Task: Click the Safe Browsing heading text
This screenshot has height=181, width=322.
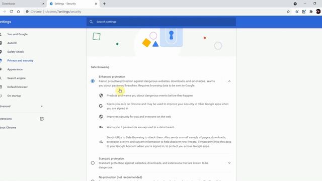Action: point(100,67)
